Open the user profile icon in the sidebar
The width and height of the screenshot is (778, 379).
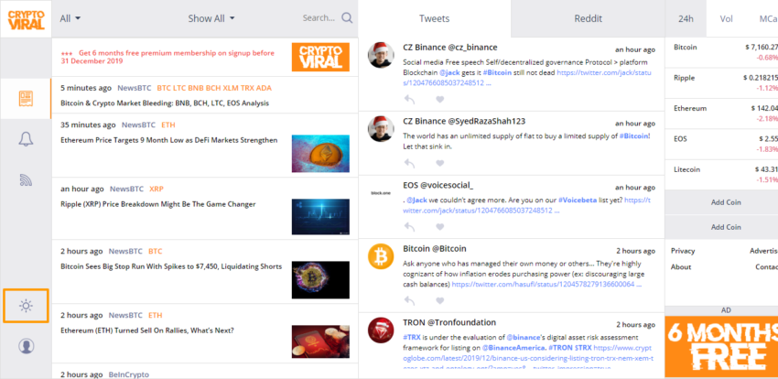coord(26,346)
